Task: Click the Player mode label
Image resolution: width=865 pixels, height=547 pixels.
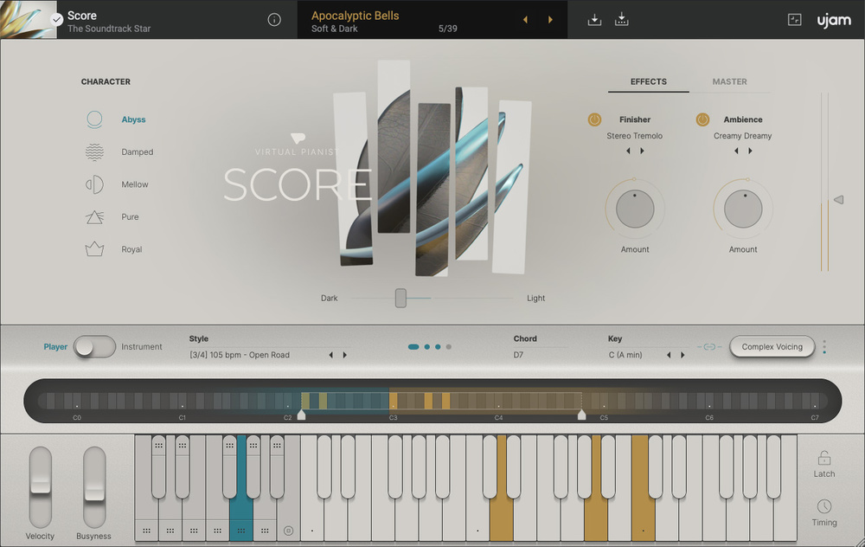Action: tap(55, 347)
